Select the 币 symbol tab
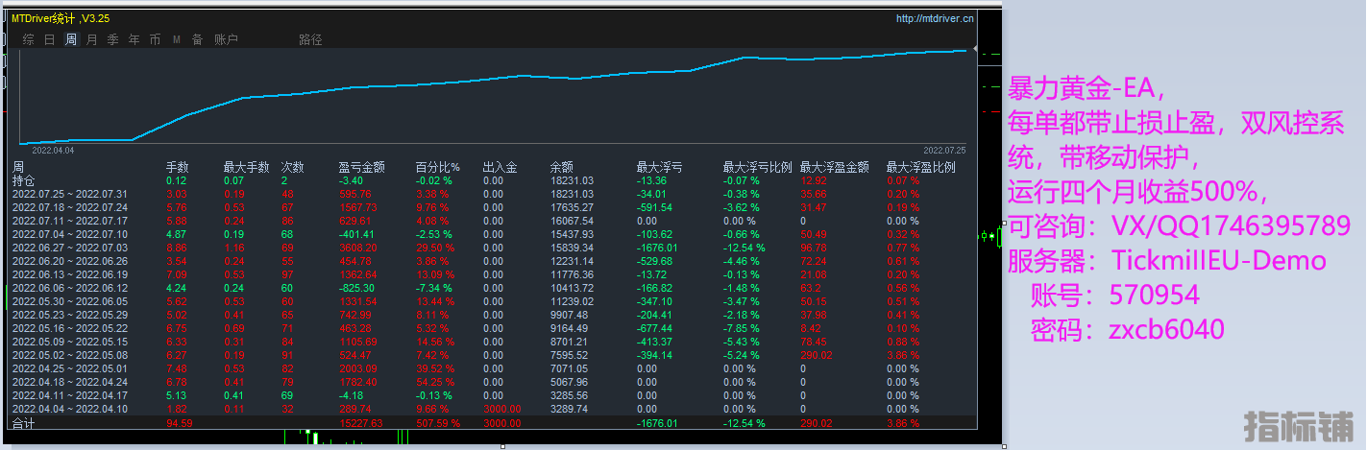 point(155,39)
